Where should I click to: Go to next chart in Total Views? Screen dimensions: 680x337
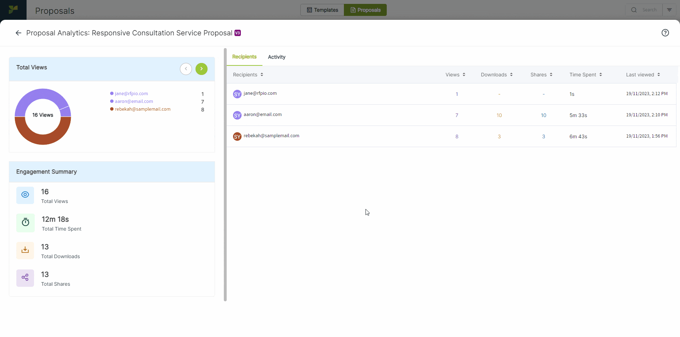click(202, 69)
